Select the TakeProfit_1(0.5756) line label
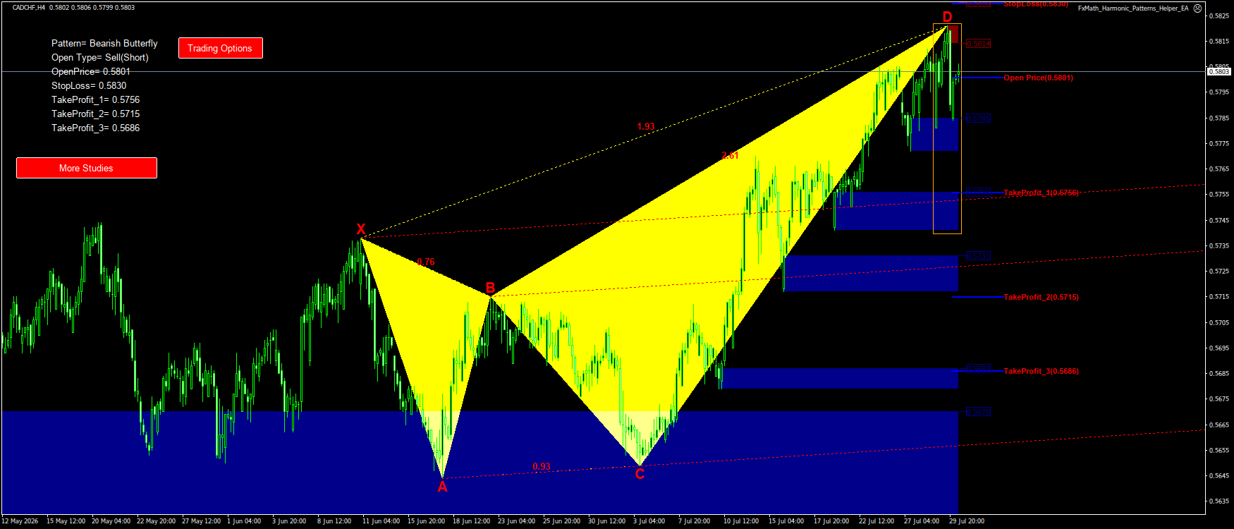Image resolution: width=1234 pixels, height=529 pixels. click(x=1041, y=193)
